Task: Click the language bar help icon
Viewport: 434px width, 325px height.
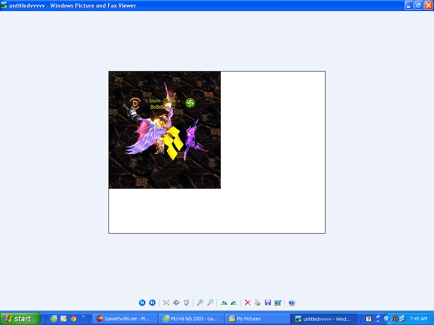Action: [368, 319]
